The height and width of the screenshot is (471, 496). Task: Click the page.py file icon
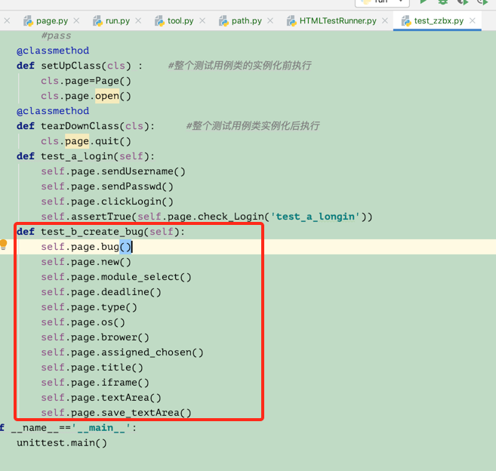(x=28, y=21)
